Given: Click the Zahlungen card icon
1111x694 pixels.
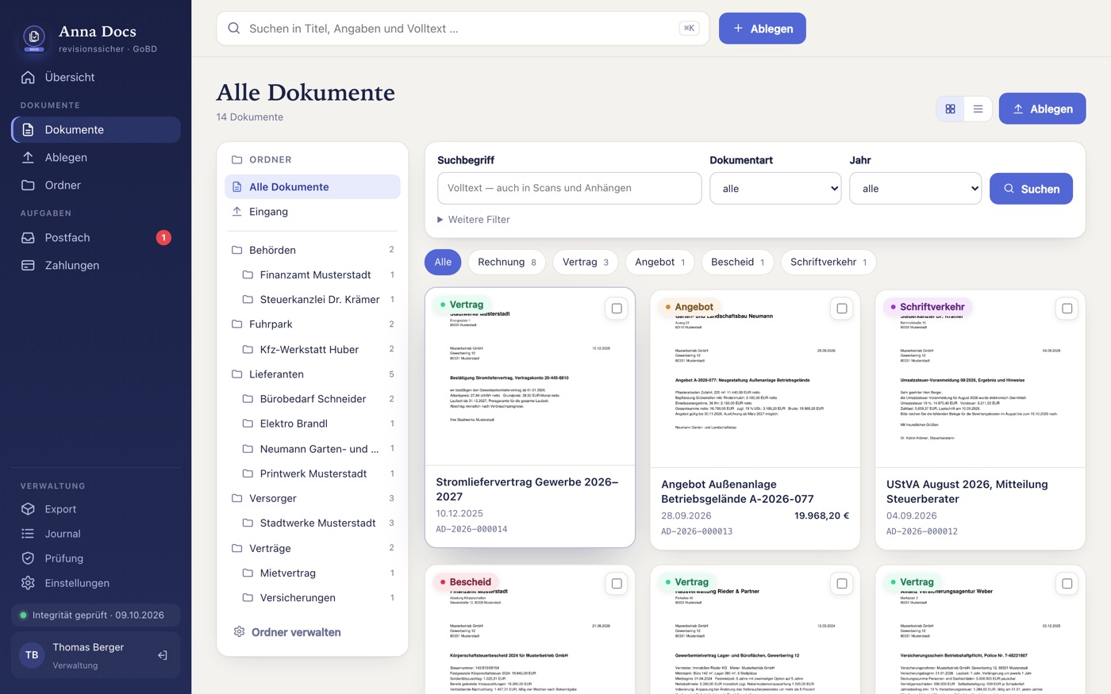Looking at the screenshot, I should 28,265.
